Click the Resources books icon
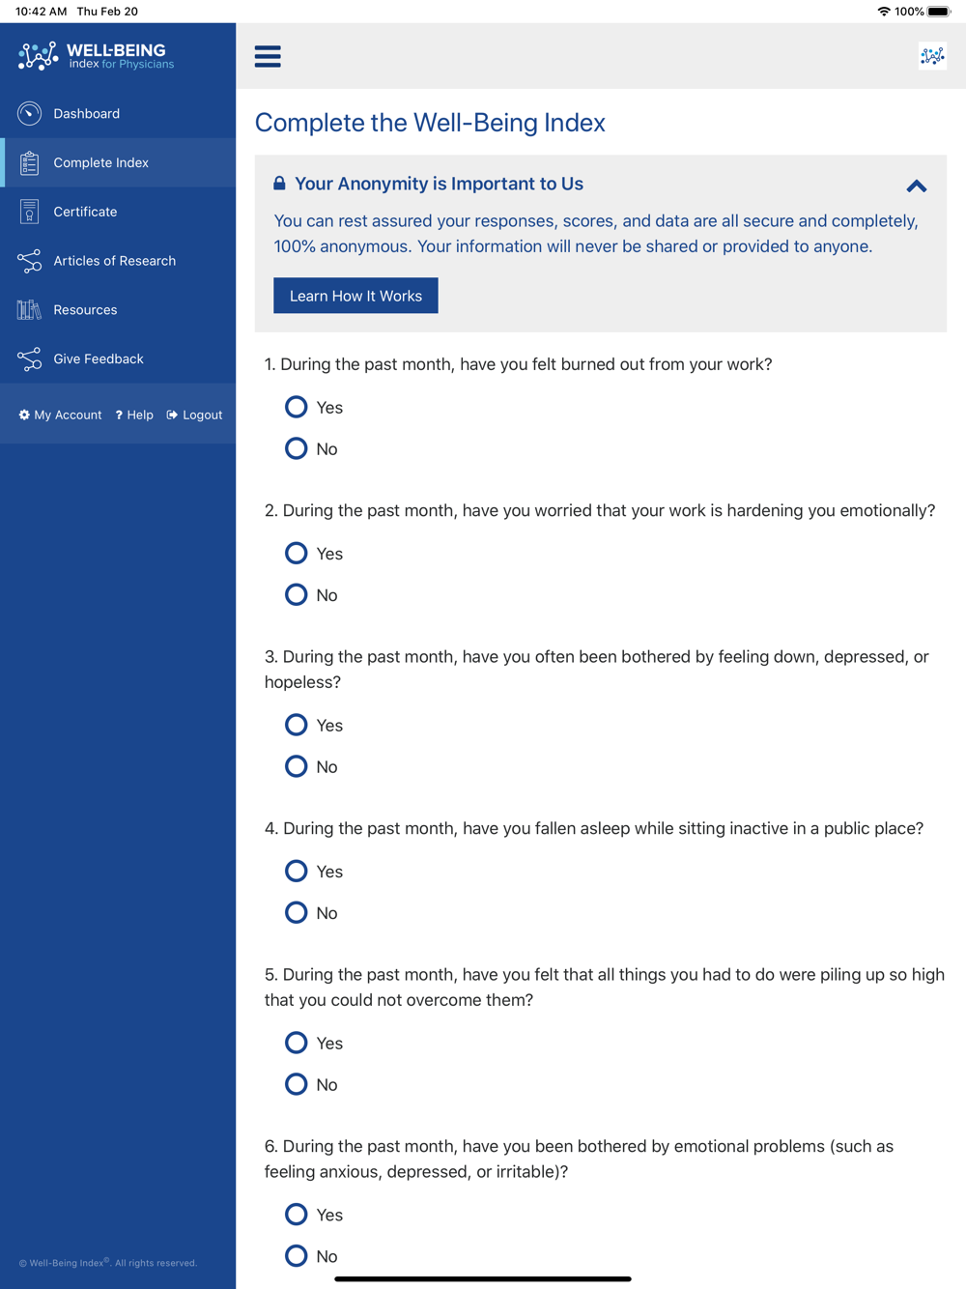The height and width of the screenshot is (1289, 966). coord(29,309)
